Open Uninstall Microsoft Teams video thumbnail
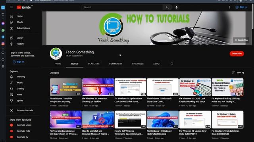 [98, 120]
